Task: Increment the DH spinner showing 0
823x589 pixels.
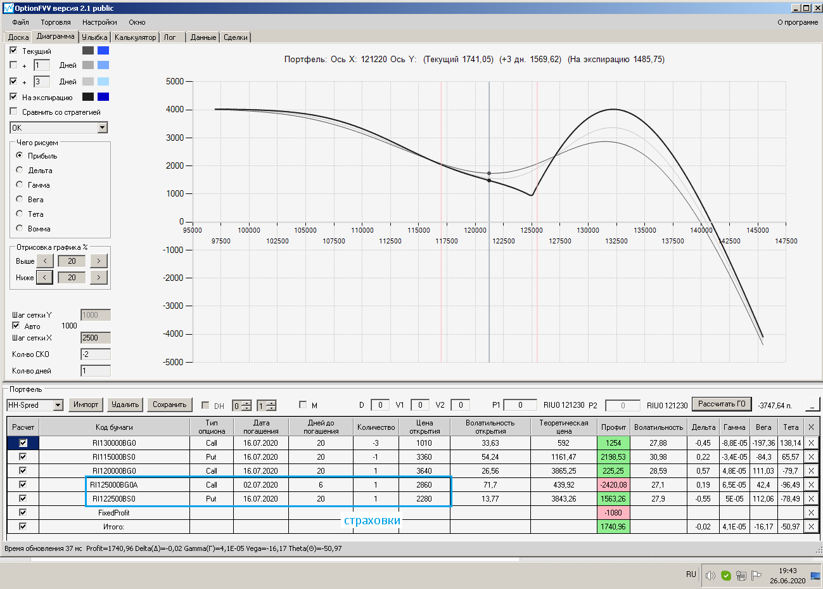Action: coord(246,403)
